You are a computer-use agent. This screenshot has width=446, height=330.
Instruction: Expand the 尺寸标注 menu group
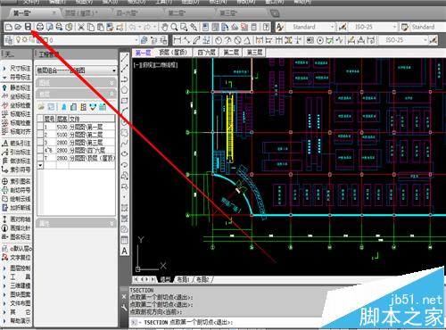17,69
